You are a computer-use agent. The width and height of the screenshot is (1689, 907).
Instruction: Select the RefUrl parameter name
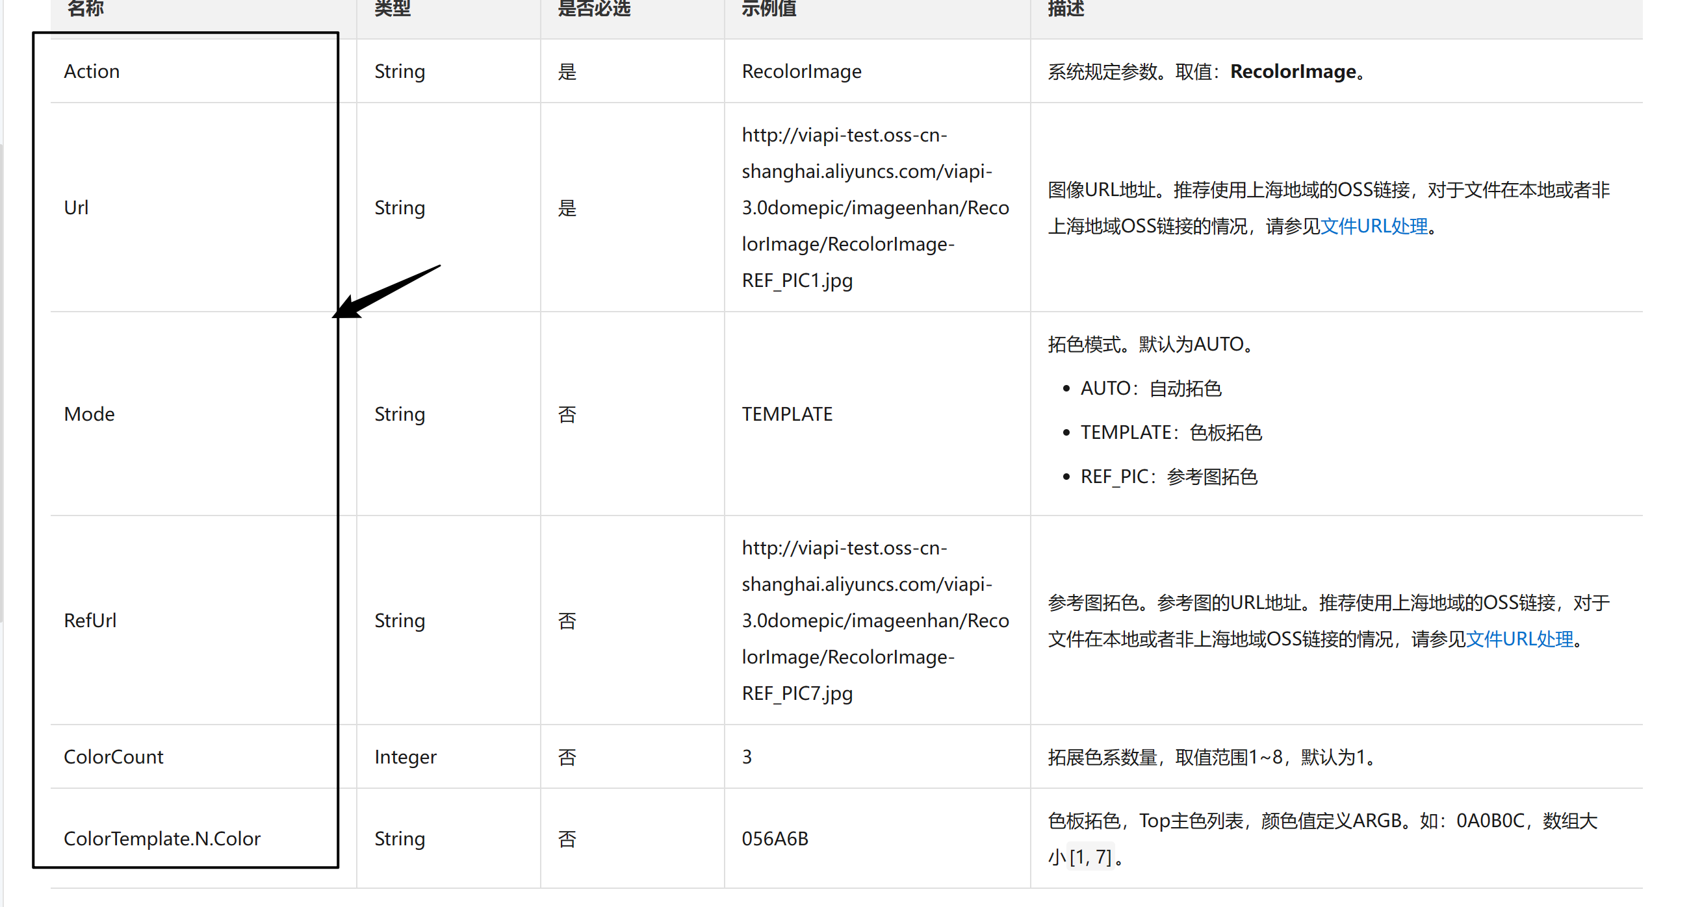point(90,620)
